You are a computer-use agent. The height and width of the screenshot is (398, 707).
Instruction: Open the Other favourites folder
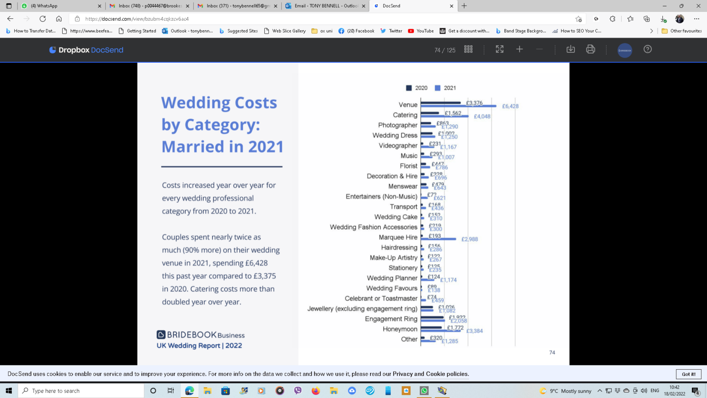point(682,31)
